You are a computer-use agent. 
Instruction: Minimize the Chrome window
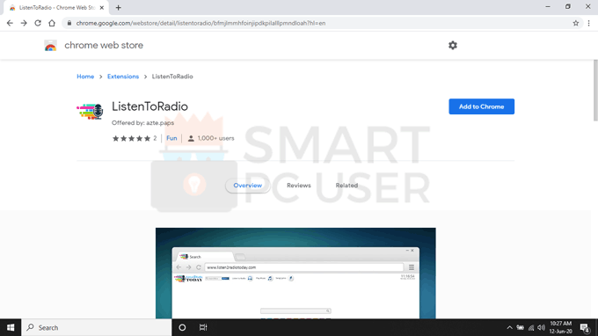point(548,7)
